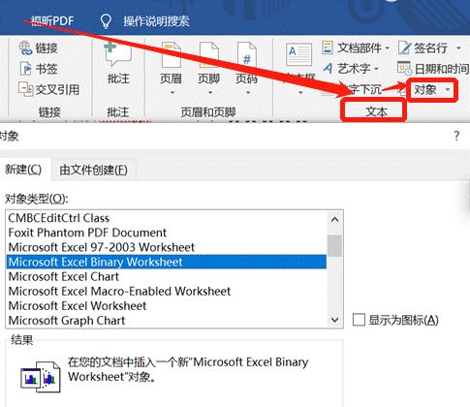Select Microsoft Excel 97-2003 Worksheet
This screenshot has height=407, width=470.
point(167,247)
